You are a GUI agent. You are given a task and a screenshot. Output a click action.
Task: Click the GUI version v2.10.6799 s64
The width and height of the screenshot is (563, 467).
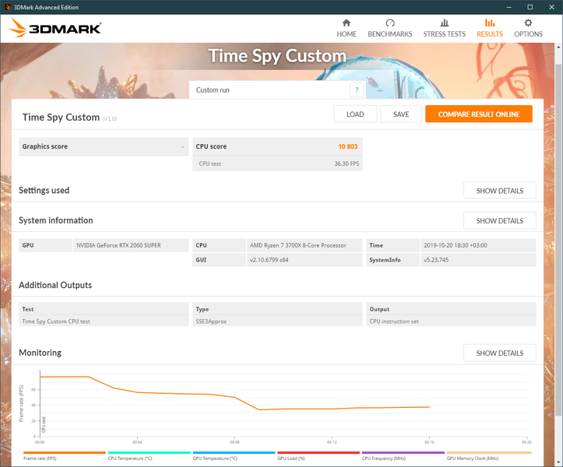269,260
